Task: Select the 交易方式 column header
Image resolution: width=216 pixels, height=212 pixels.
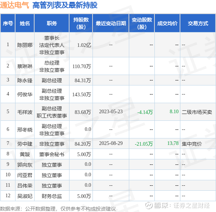Action: [198, 23]
